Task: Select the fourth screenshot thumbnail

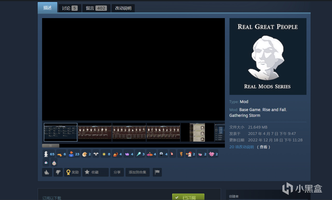Action: pos(163,132)
